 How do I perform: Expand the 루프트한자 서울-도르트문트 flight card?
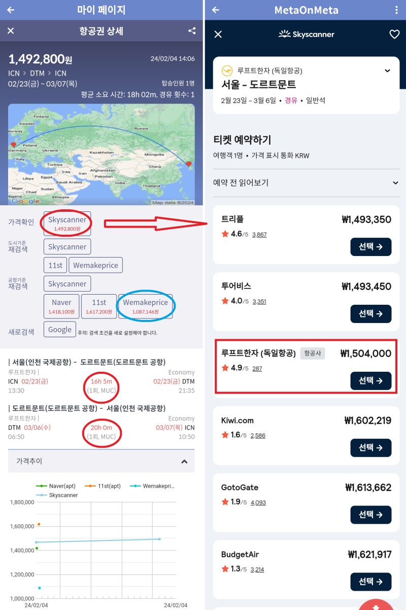[x=387, y=71]
